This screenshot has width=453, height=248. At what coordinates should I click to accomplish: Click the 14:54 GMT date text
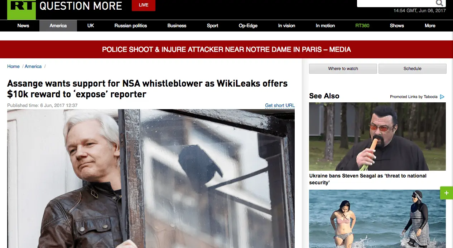tap(420, 11)
